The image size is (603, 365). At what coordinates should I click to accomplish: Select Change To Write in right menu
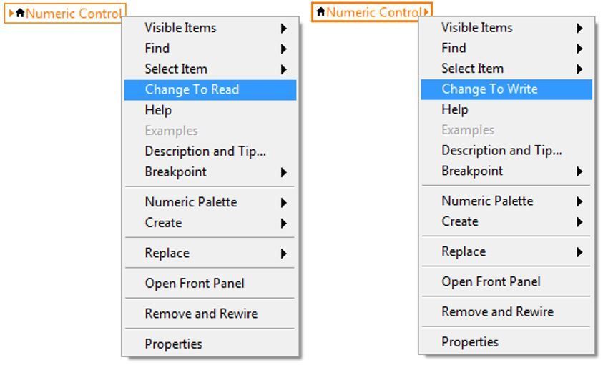(506, 89)
